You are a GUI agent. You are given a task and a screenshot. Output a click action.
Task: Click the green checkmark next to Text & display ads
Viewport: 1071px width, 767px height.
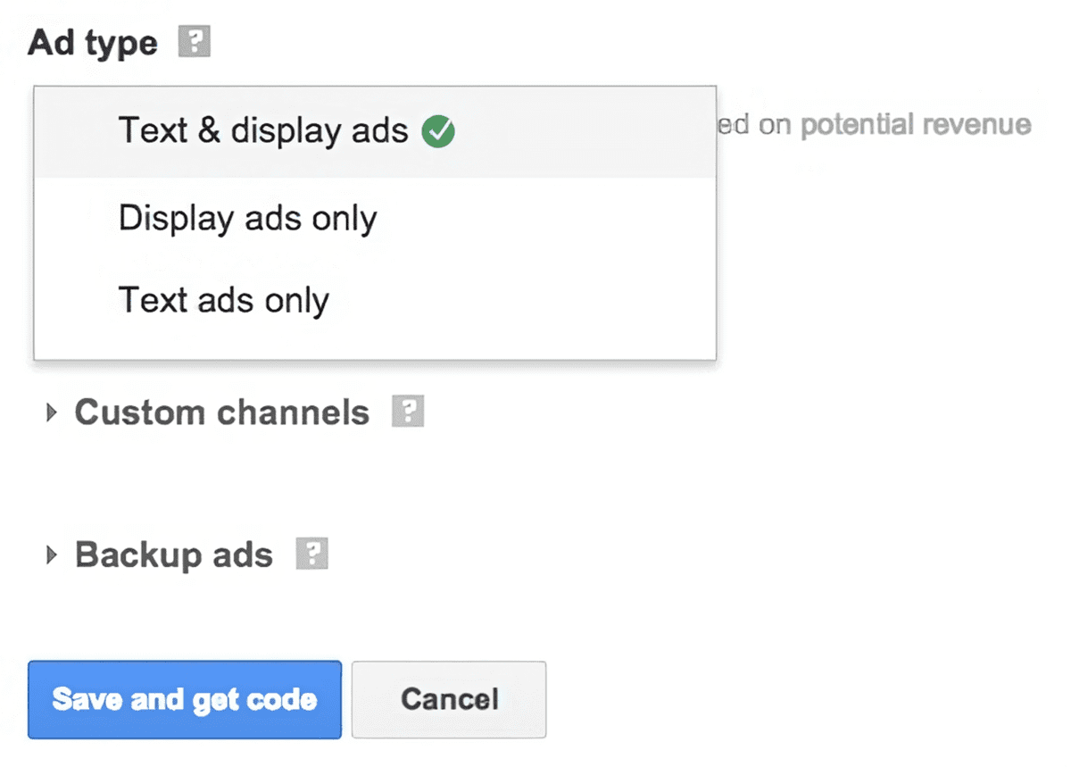coord(438,130)
